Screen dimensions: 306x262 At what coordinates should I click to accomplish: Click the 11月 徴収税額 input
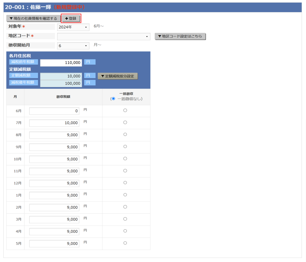pyautogui.click(x=54, y=171)
